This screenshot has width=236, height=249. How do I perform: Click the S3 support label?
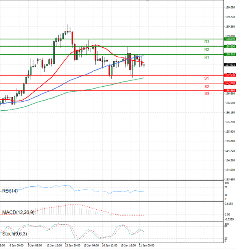pos(206,93)
